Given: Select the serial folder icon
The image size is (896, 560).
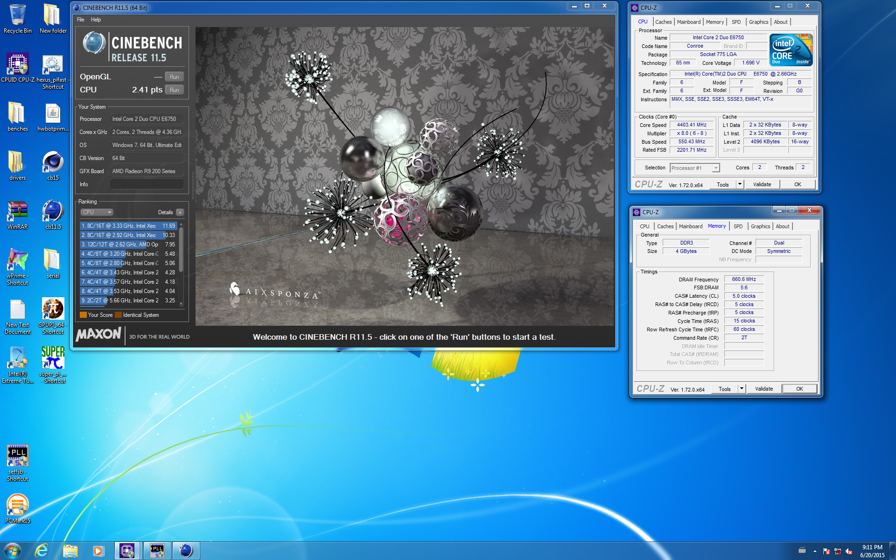Looking at the screenshot, I should [x=53, y=264].
